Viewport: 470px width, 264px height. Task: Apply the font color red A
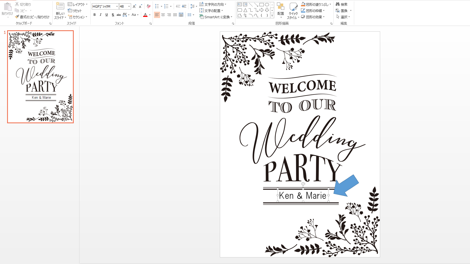click(145, 15)
